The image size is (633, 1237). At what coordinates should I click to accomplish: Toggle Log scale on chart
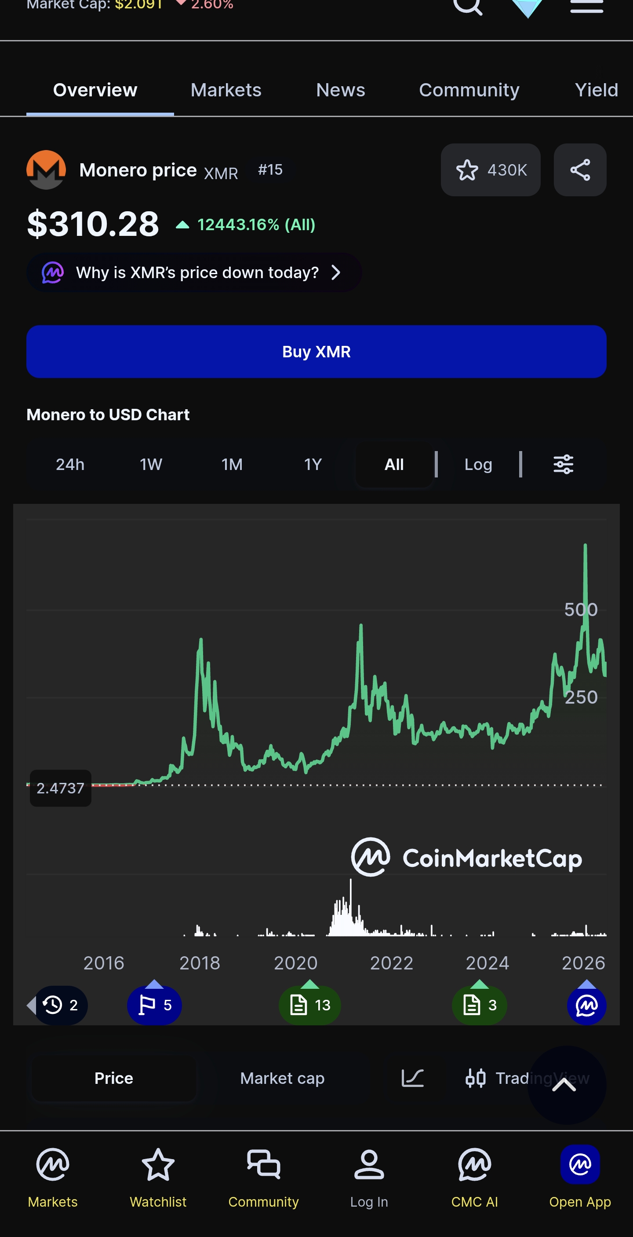pyautogui.click(x=478, y=464)
